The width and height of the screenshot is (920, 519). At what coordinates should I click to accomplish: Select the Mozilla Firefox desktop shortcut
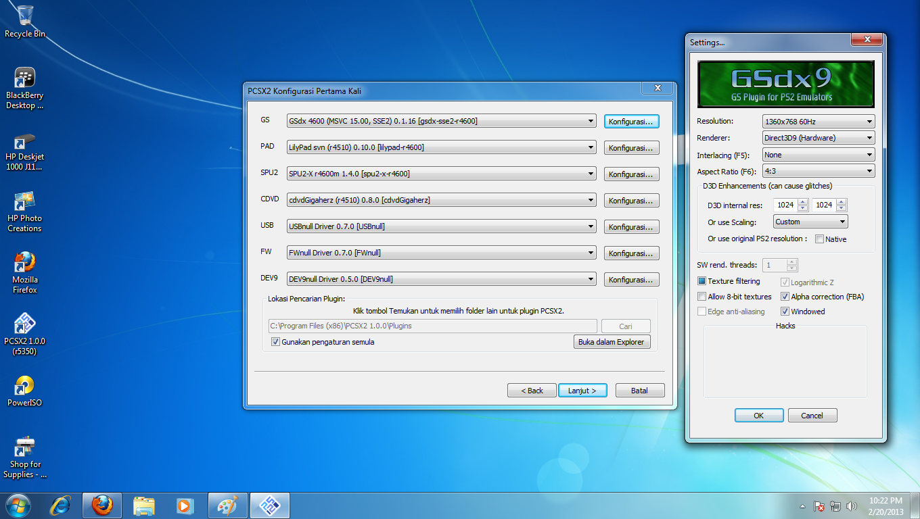point(25,274)
